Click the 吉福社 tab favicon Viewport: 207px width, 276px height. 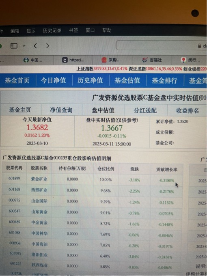[144, 60]
